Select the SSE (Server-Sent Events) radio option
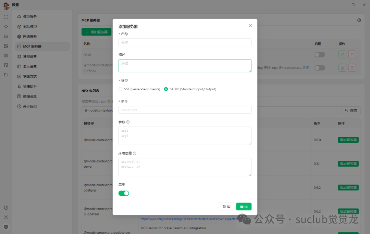This screenshot has height=234, width=370. point(120,89)
